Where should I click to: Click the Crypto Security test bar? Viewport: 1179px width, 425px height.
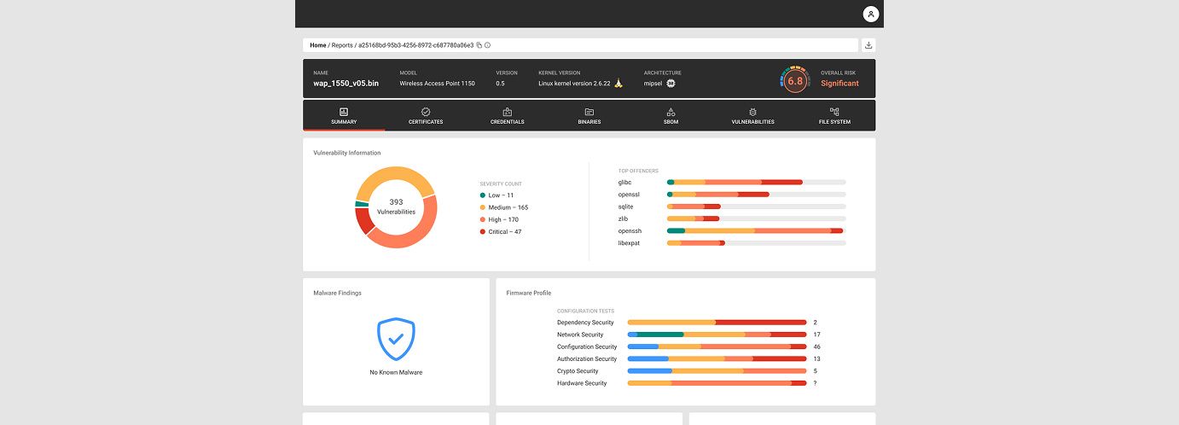click(717, 371)
